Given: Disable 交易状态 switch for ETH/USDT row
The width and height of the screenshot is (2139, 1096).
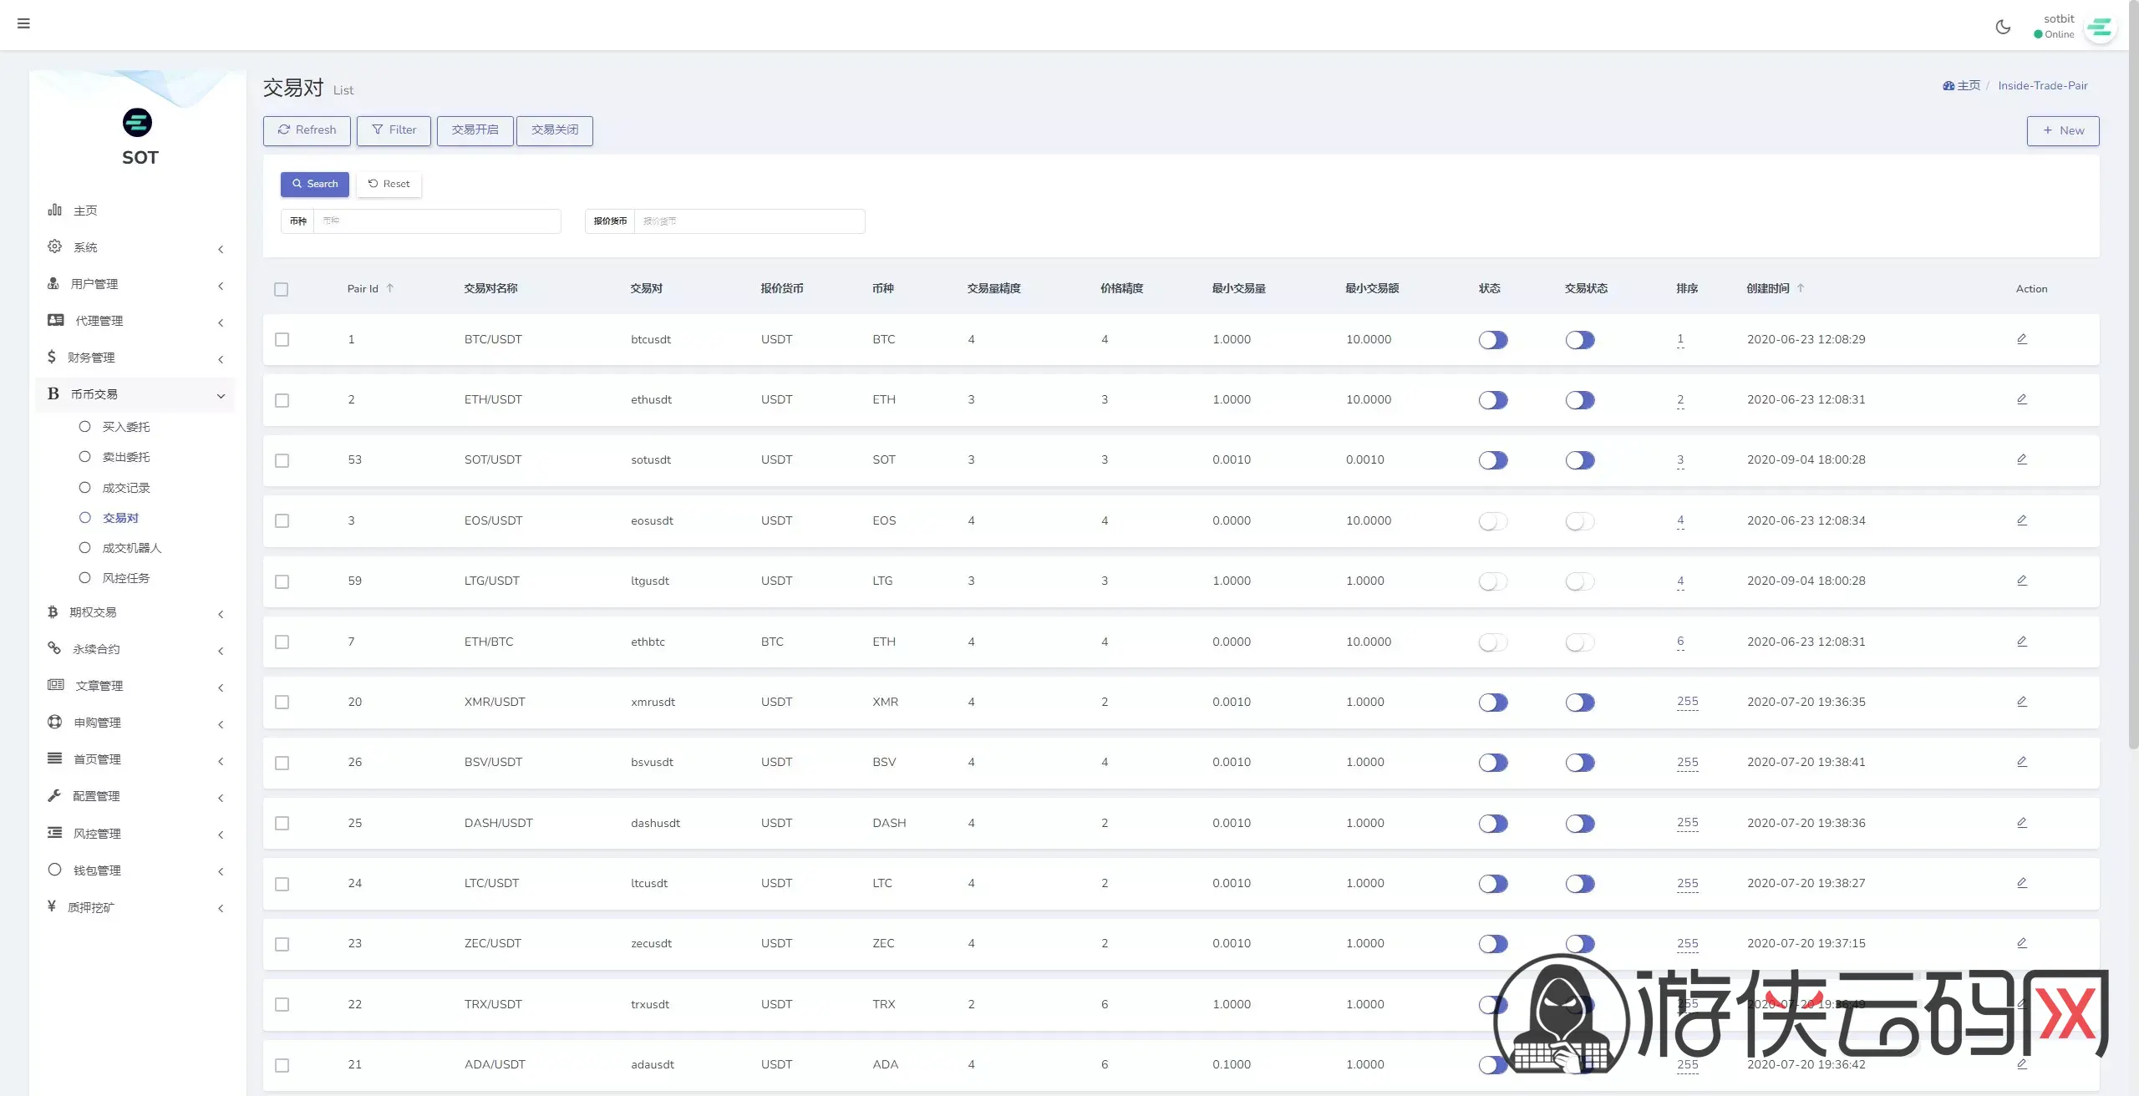Looking at the screenshot, I should tap(1579, 400).
